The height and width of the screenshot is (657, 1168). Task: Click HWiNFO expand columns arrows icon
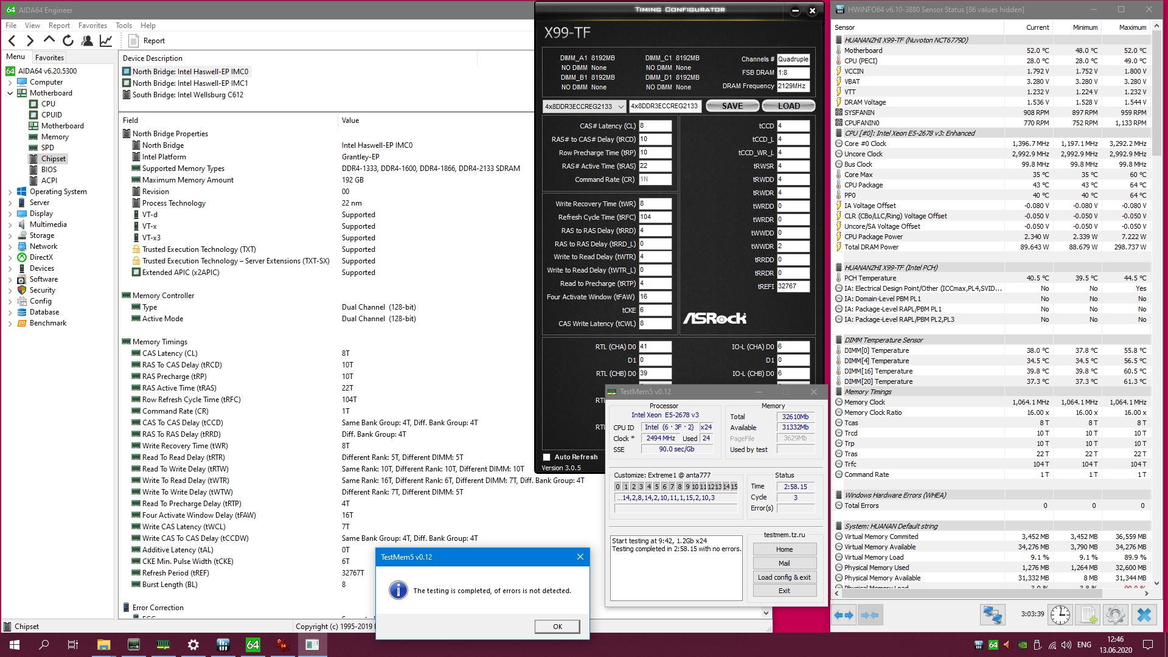[x=844, y=615]
